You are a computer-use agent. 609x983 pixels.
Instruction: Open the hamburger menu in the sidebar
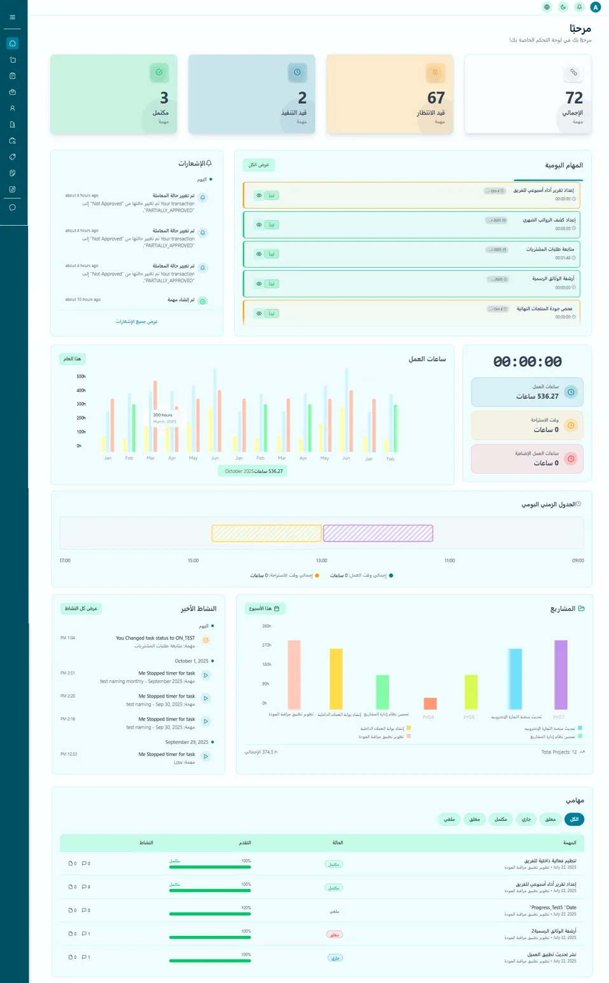point(12,17)
